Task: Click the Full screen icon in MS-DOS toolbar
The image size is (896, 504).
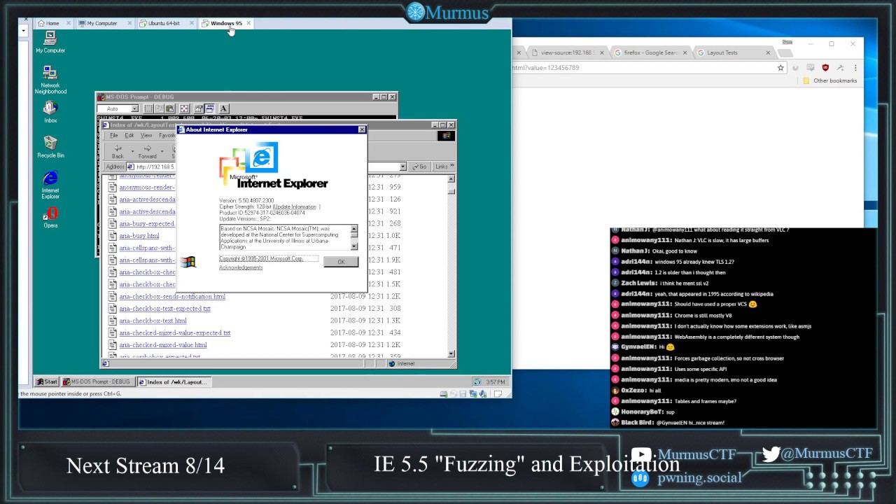Action: click(183, 108)
